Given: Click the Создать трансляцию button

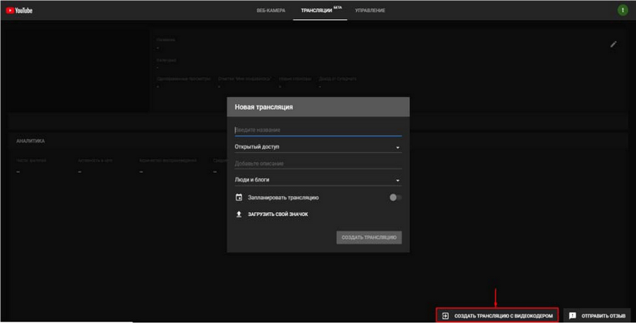Looking at the screenshot, I should pyautogui.click(x=369, y=237).
